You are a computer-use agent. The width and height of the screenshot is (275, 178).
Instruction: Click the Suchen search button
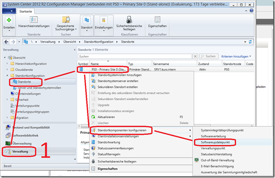[209, 56]
